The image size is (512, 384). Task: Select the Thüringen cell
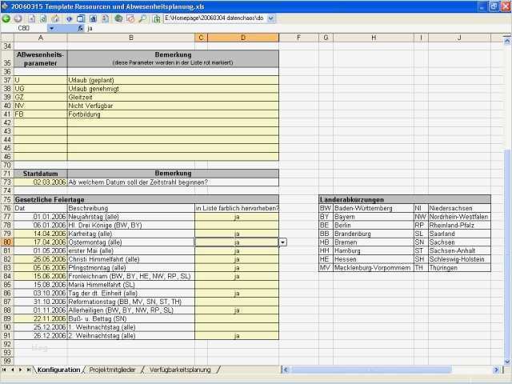[x=459, y=268]
